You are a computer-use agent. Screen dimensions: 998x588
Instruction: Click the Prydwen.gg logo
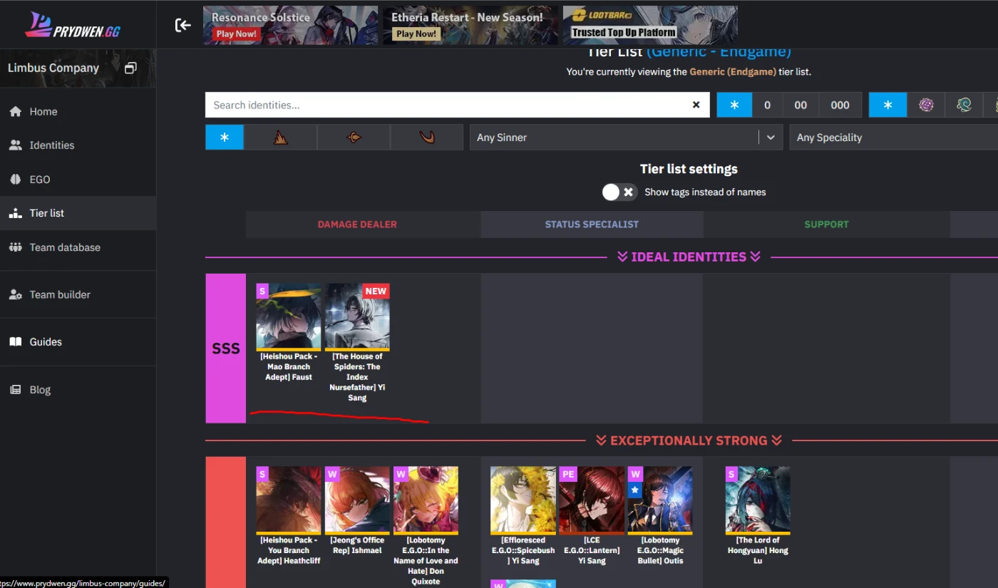(74, 25)
